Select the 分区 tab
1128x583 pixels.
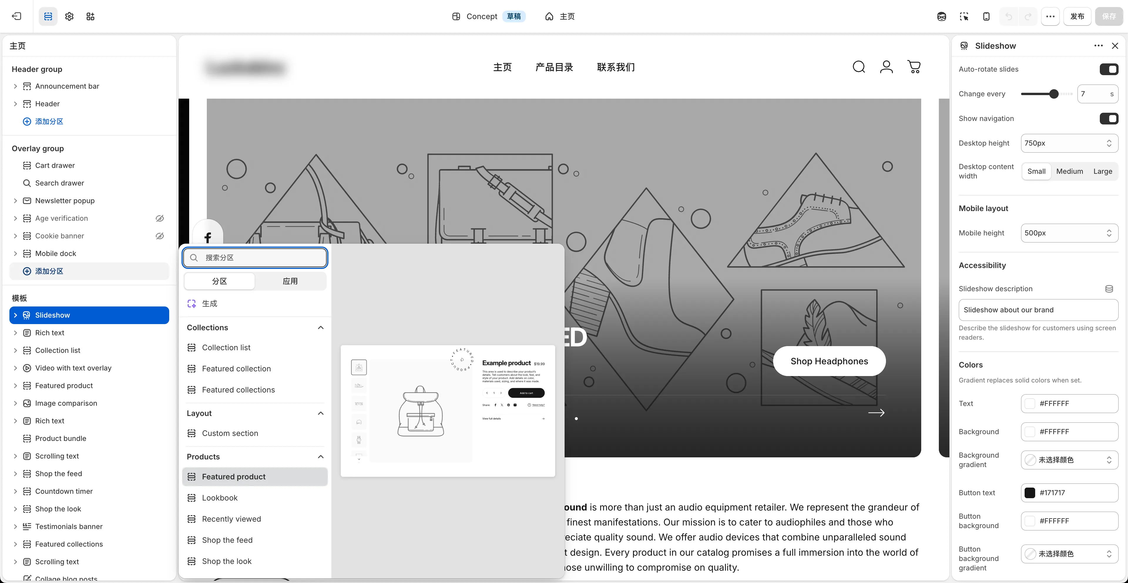pos(219,281)
